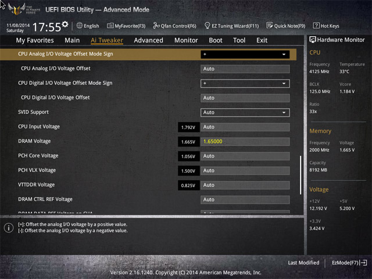The height and width of the screenshot is (279, 372).
Task: Click the 1.665V DRAM Voltage reading
Action: (188, 142)
